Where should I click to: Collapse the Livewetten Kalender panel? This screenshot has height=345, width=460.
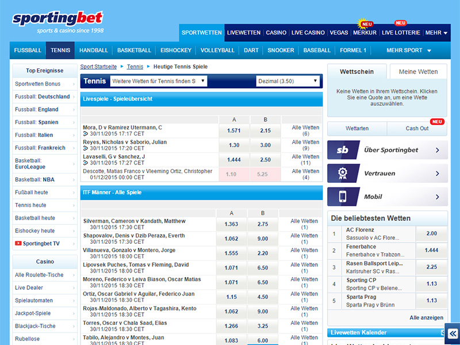click(443, 332)
